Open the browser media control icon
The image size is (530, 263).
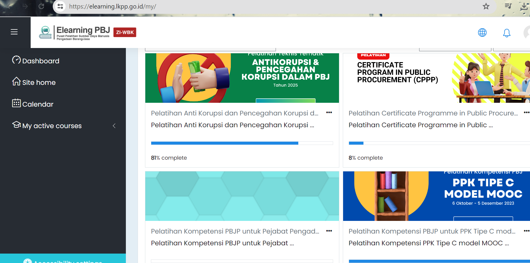coord(508,6)
